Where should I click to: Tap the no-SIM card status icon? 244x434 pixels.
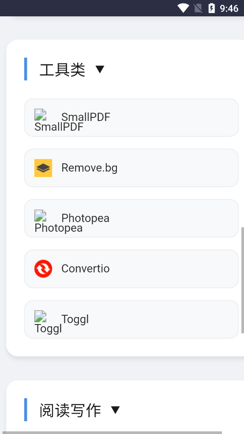(x=198, y=8)
